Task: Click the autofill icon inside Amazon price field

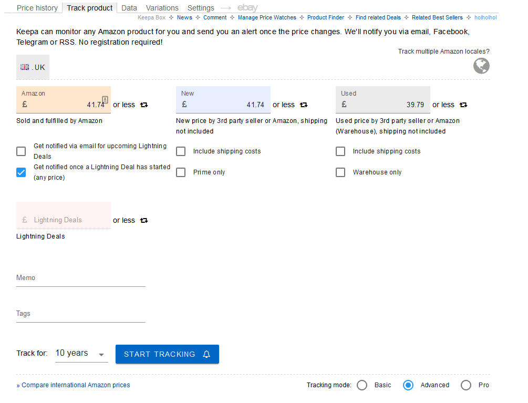Action: tap(105, 100)
